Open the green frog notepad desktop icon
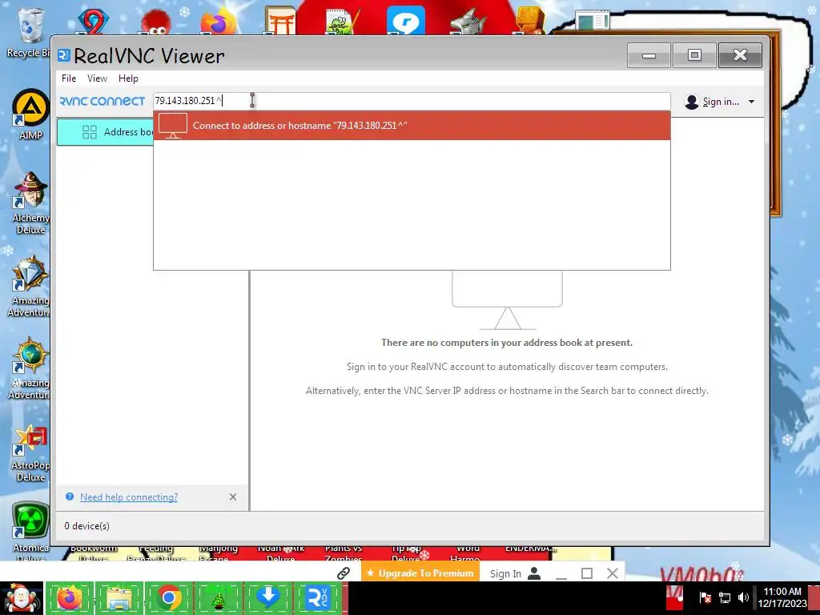The height and width of the screenshot is (615, 820). click(x=343, y=22)
